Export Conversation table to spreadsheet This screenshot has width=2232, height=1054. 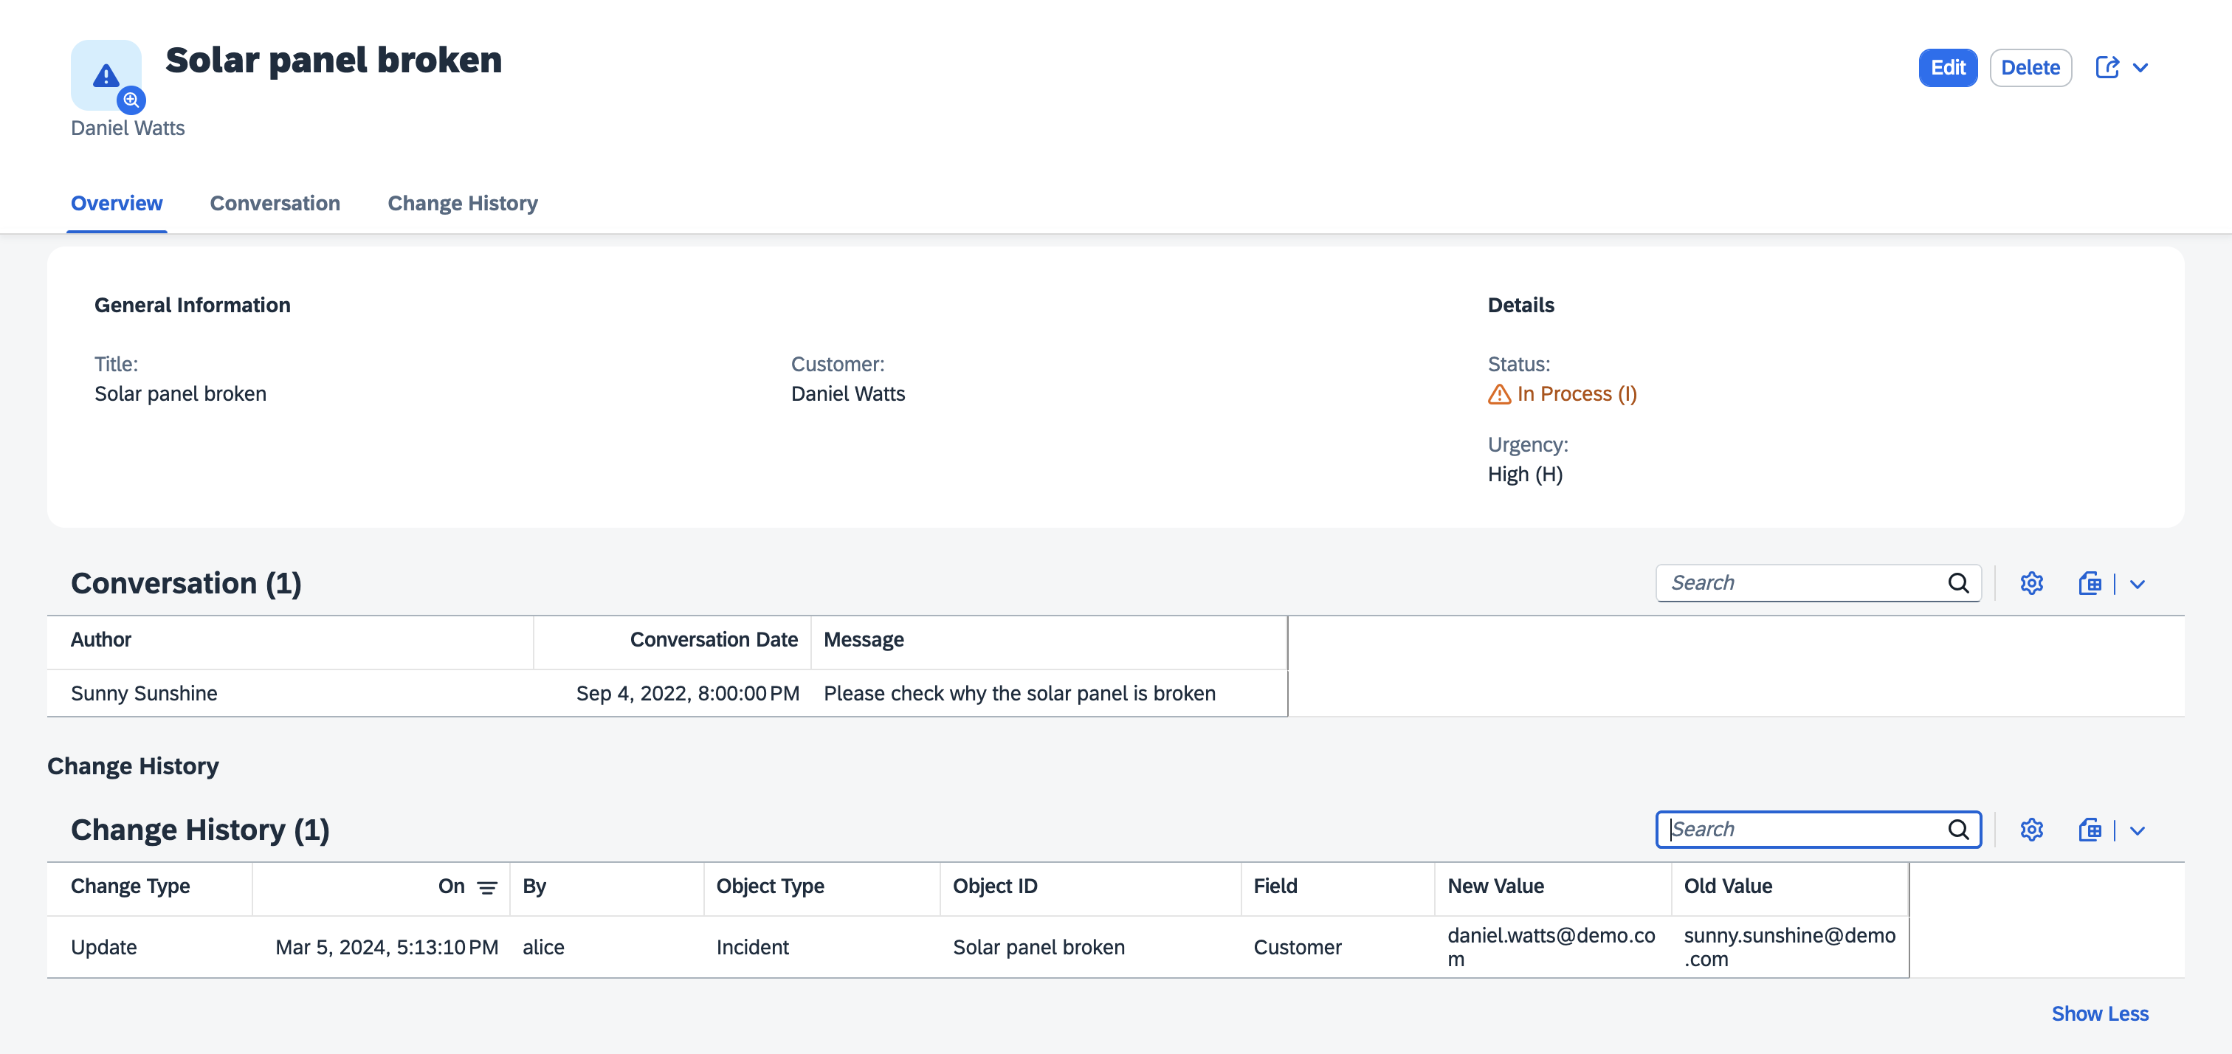click(2089, 583)
